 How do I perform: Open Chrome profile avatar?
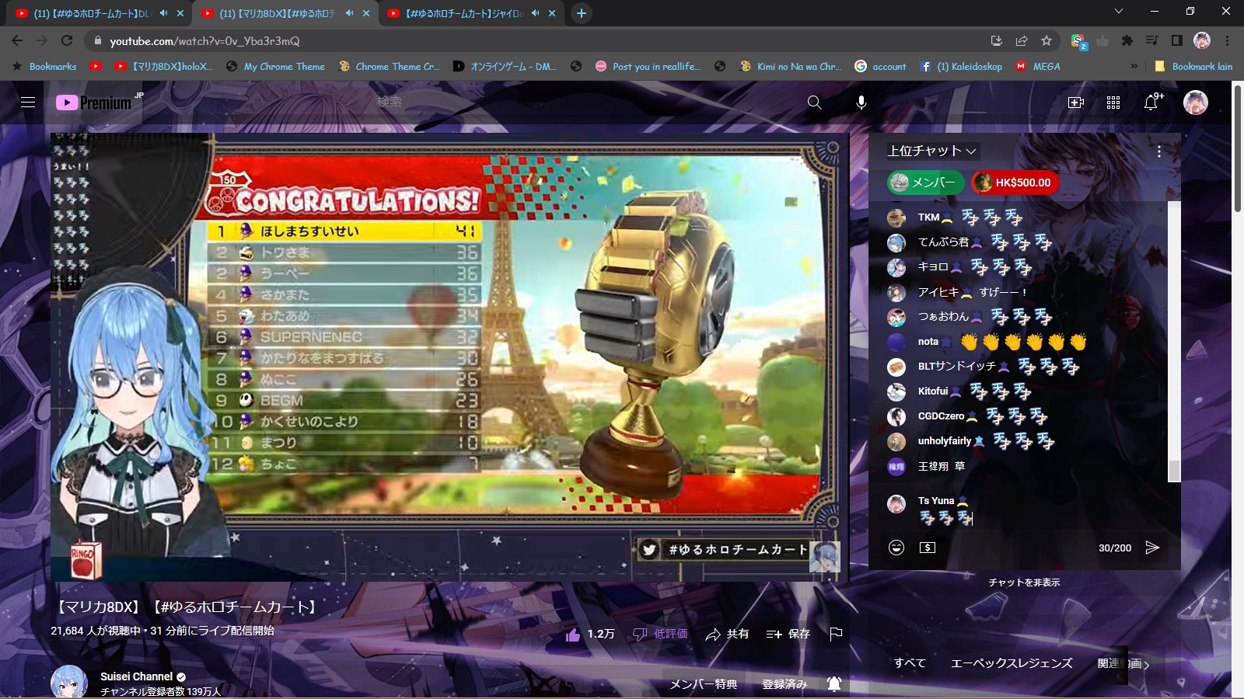click(x=1202, y=40)
